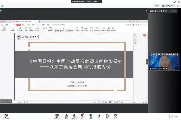The width and height of the screenshot is (181, 120).
Task: Click the record meeting icon
Action: (91, 116)
